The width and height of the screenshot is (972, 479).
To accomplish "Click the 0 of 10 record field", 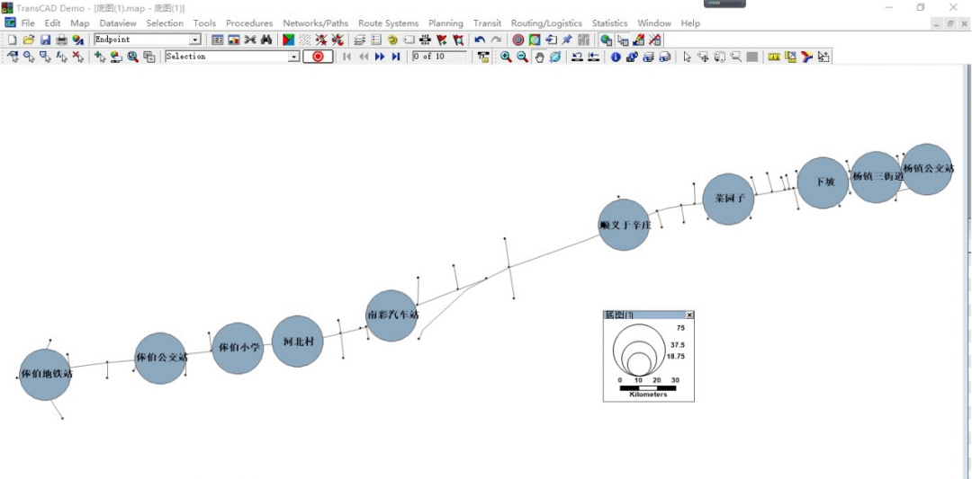I will coord(439,57).
